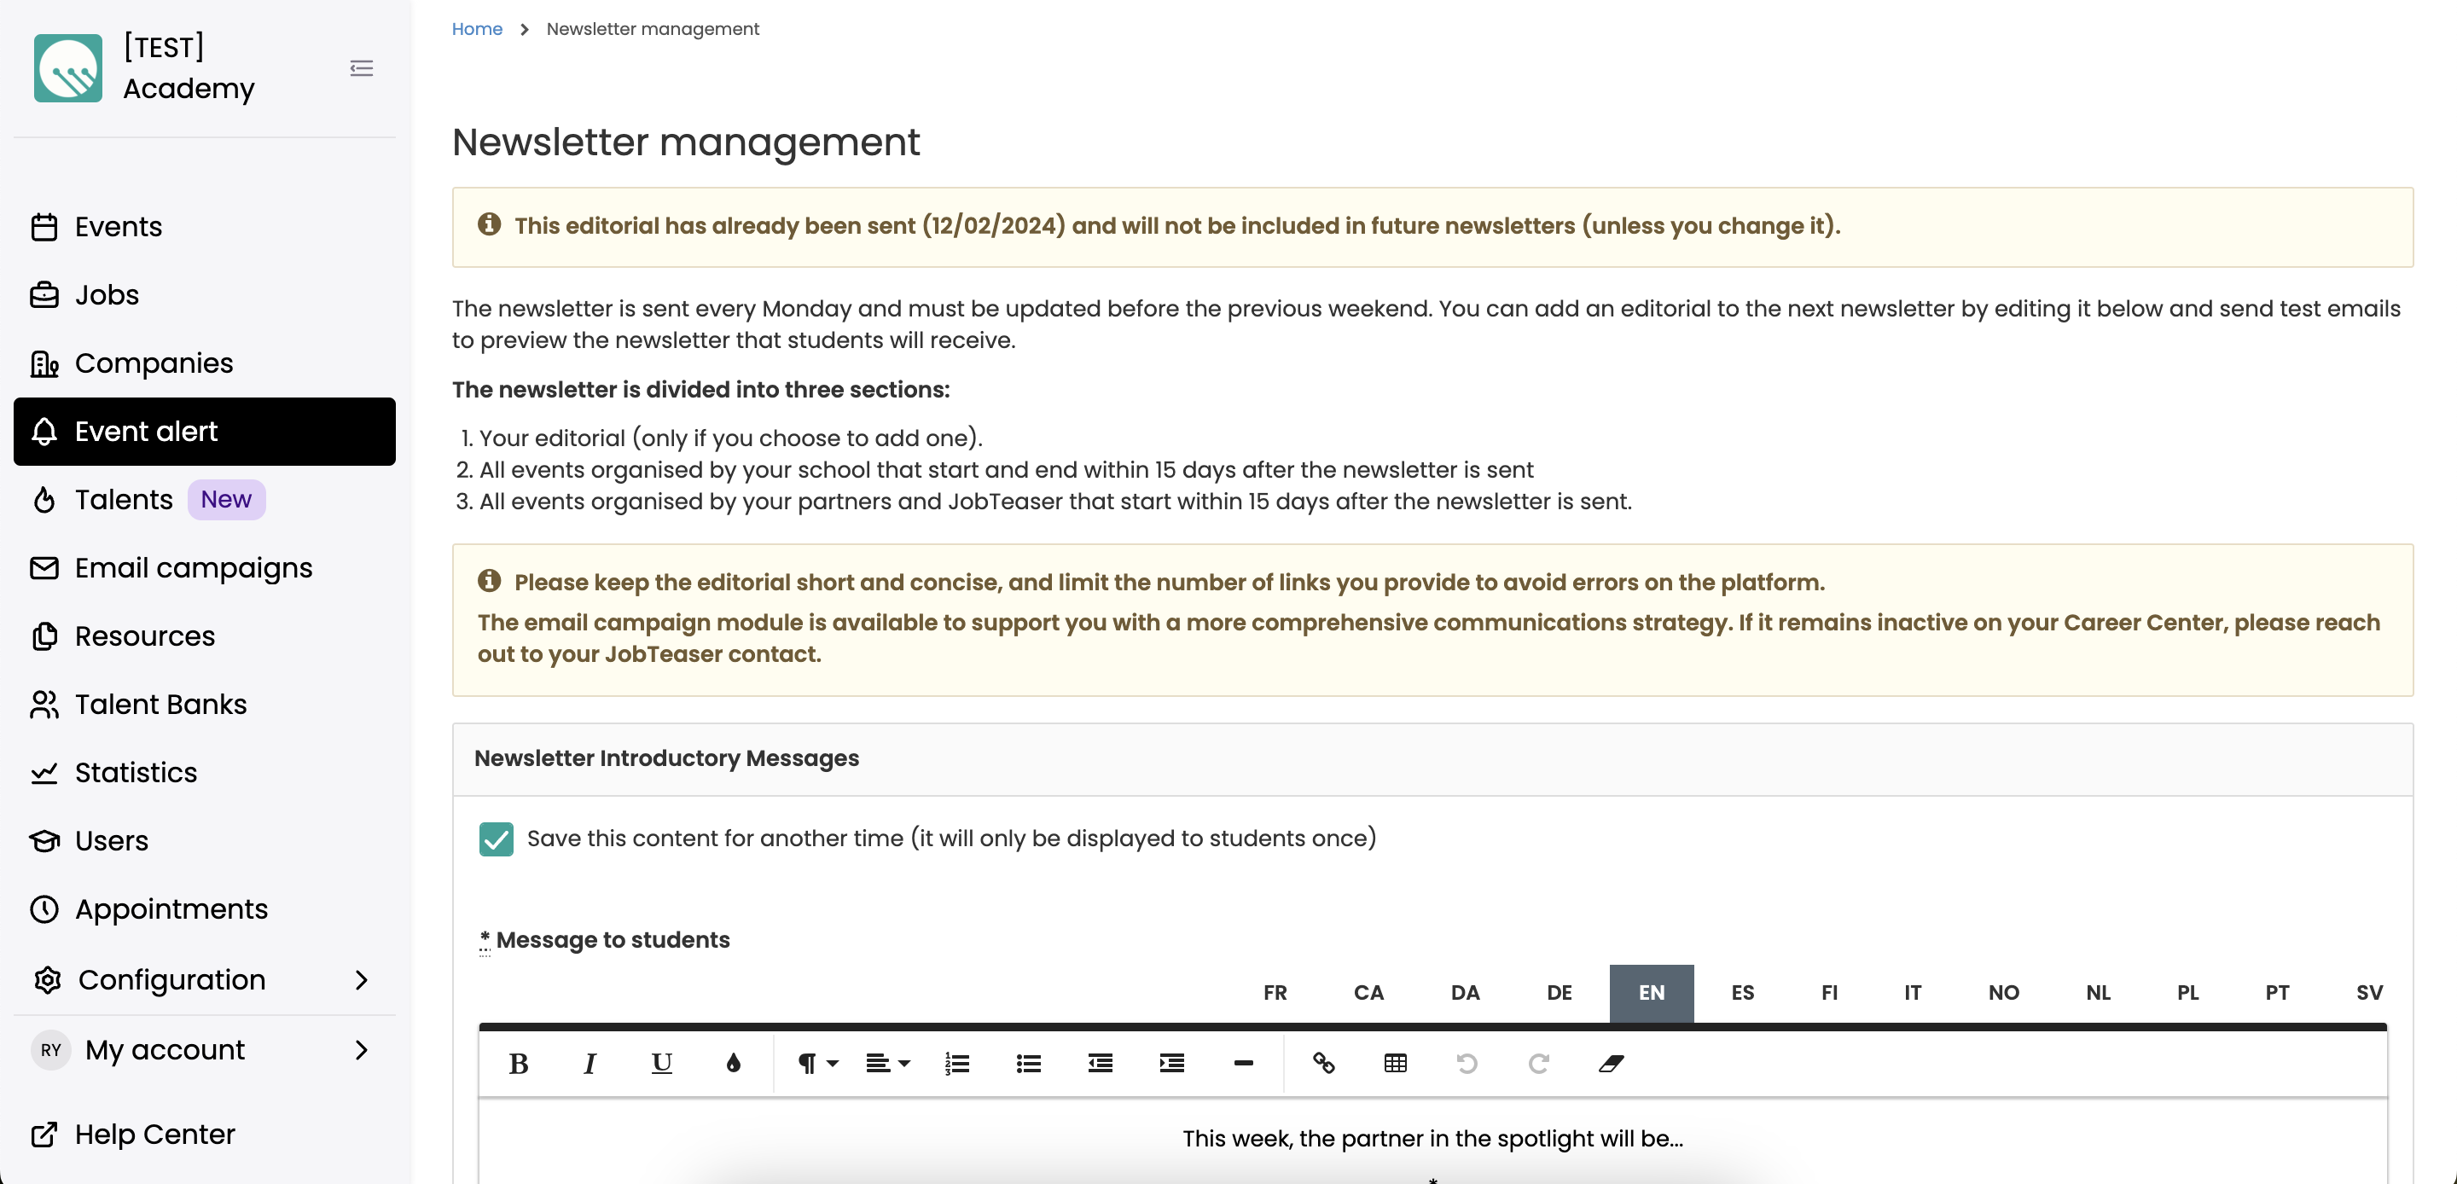2457x1184 pixels.
Task: Click the Talent Banks people icon
Action: pyautogui.click(x=44, y=704)
